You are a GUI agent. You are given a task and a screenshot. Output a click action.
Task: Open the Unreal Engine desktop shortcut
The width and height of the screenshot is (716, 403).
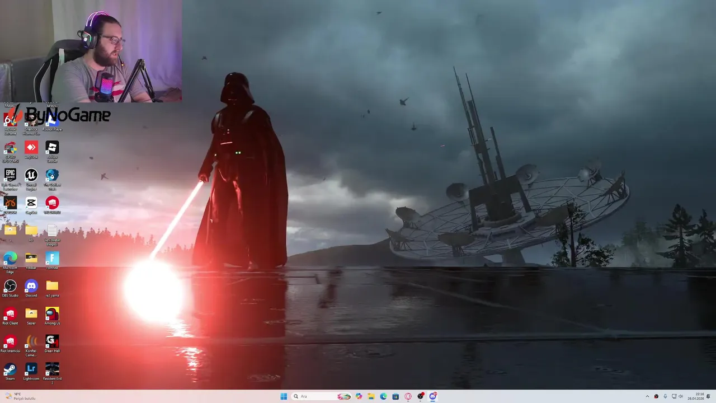click(31, 179)
